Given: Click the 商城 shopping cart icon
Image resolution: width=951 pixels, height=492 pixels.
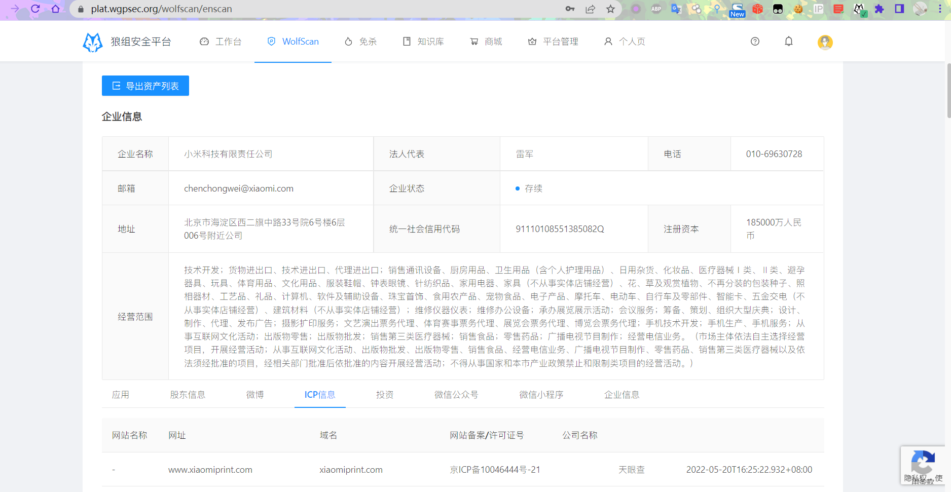Looking at the screenshot, I should [474, 41].
